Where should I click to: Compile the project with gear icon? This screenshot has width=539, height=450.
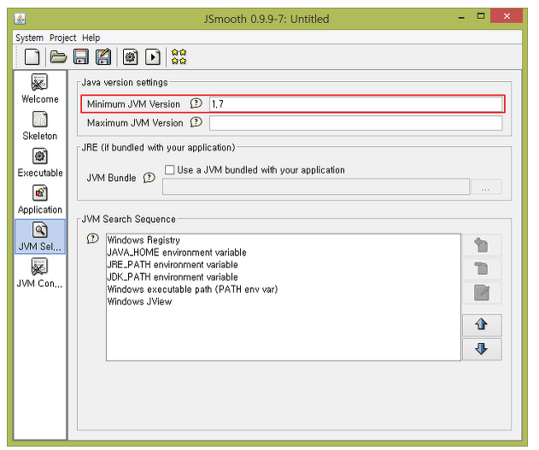[131, 56]
